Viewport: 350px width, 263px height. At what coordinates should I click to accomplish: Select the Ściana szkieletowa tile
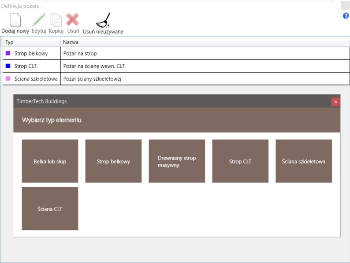(x=304, y=161)
